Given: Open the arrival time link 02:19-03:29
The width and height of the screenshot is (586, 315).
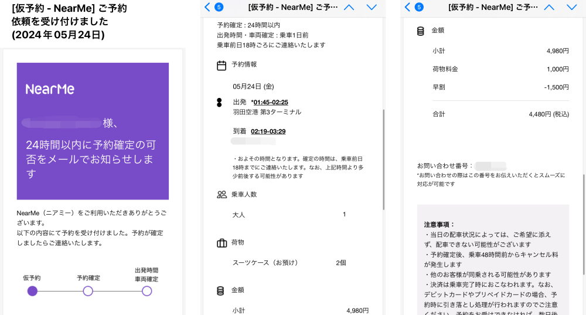Looking at the screenshot, I should coord(268,131).
